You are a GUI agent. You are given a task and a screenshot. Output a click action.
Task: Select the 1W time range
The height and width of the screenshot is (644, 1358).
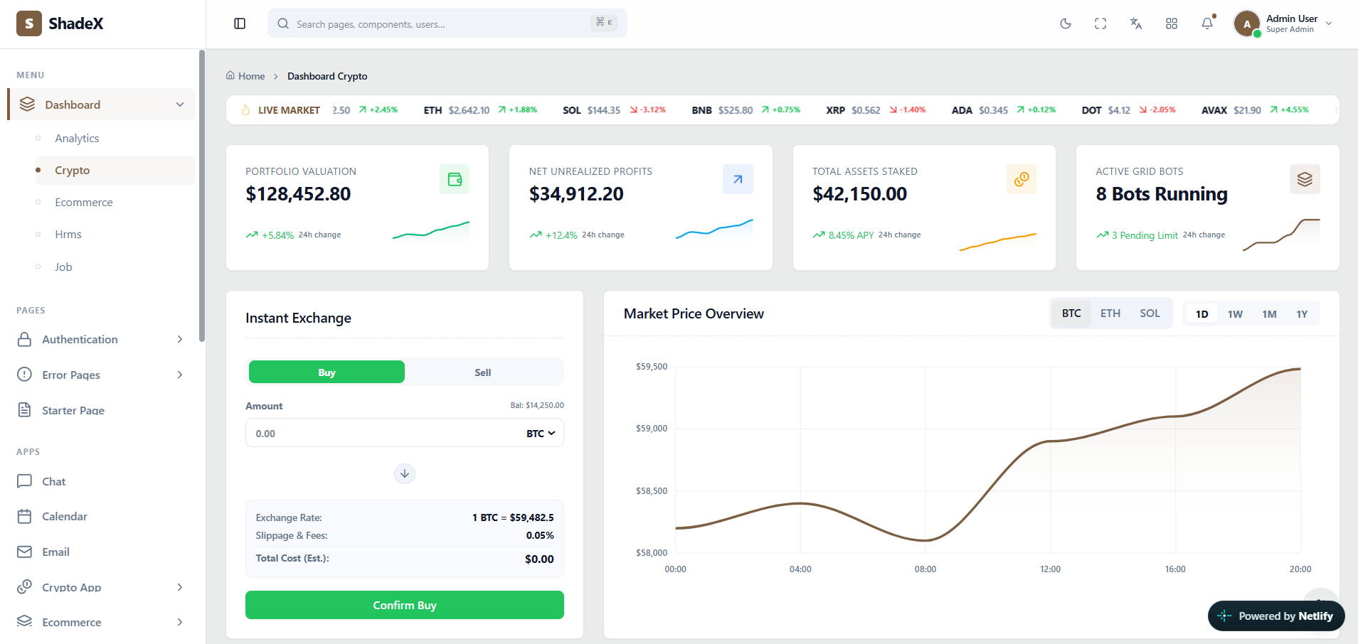pyautogui.click(x=1235, y=313)
